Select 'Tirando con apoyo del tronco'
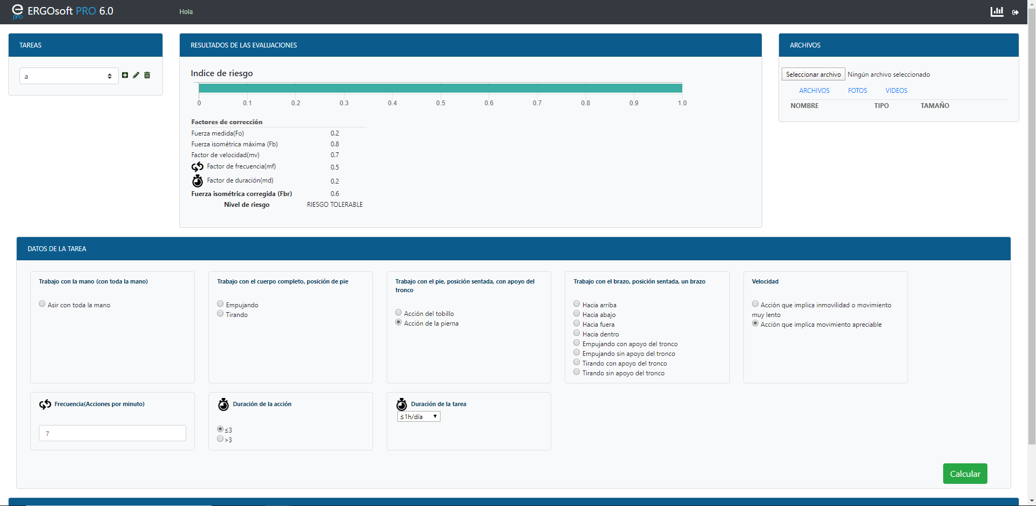Image resolution: width=1036 pixels, height=506 pixels. pyautogui.click(x=577, y=362)
